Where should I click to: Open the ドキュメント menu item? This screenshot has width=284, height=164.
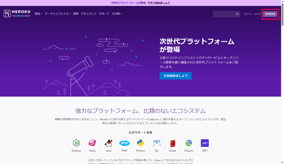pos(88,14)
